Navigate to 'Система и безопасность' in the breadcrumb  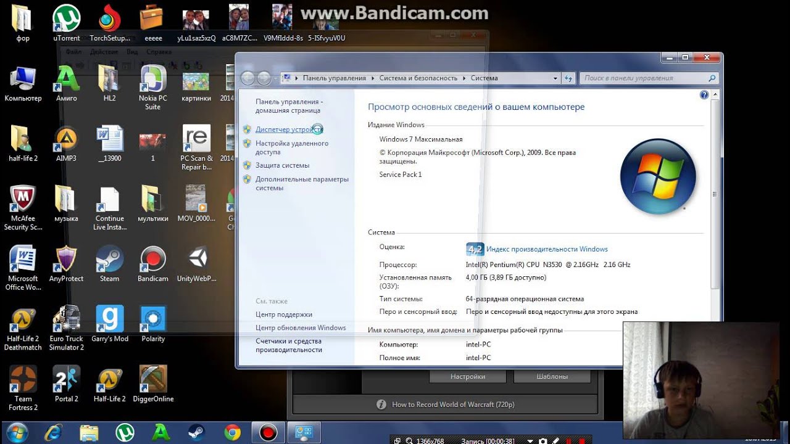pyautogui.click(x=418, y=78)
